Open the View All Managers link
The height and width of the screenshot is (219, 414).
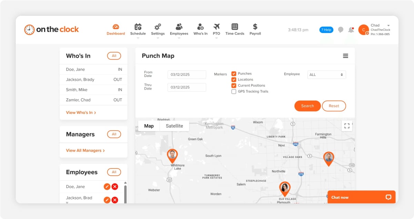pos(85,151)
